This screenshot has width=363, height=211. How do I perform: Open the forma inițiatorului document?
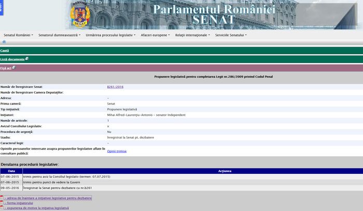(19, 203)
